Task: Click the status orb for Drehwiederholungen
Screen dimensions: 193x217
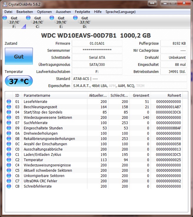Action: (x=9, y=133)
